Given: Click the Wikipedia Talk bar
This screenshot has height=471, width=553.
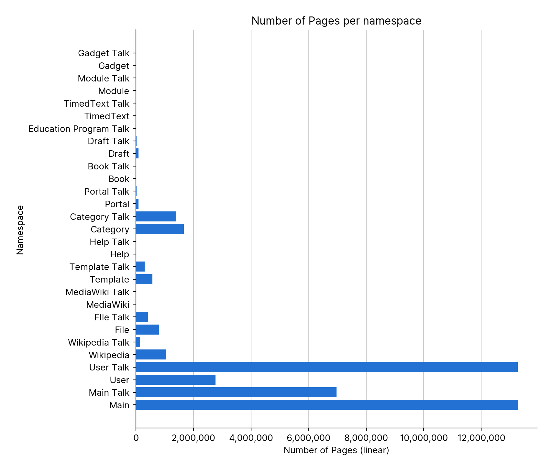Looking at the screenshot, I should tap(138, 342).
